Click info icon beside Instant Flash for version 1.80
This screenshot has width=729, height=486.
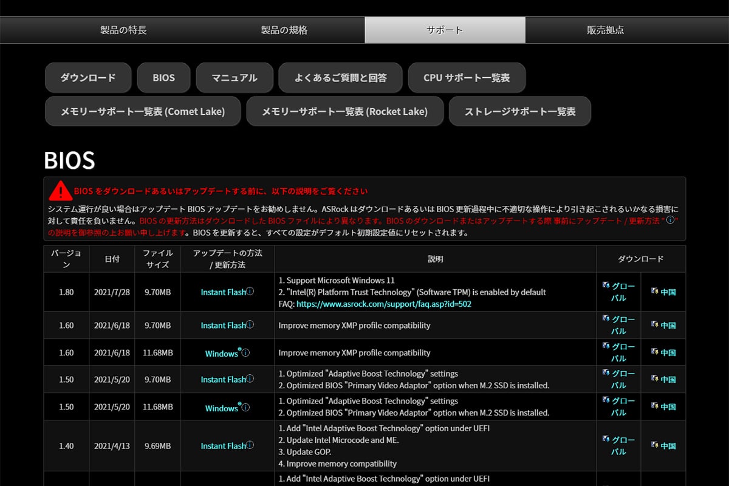[x=250, y=292]
